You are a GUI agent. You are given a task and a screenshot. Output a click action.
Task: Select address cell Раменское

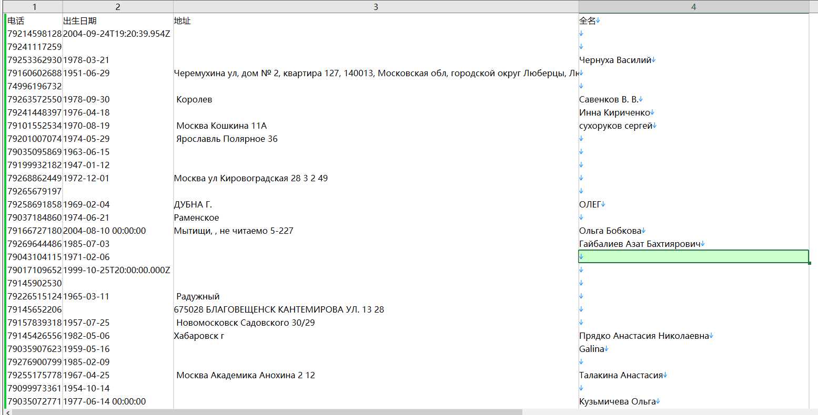tap(376, 217)
